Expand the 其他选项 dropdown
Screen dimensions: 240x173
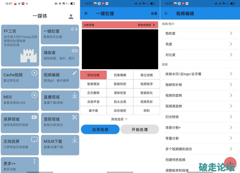click(119, 119)
